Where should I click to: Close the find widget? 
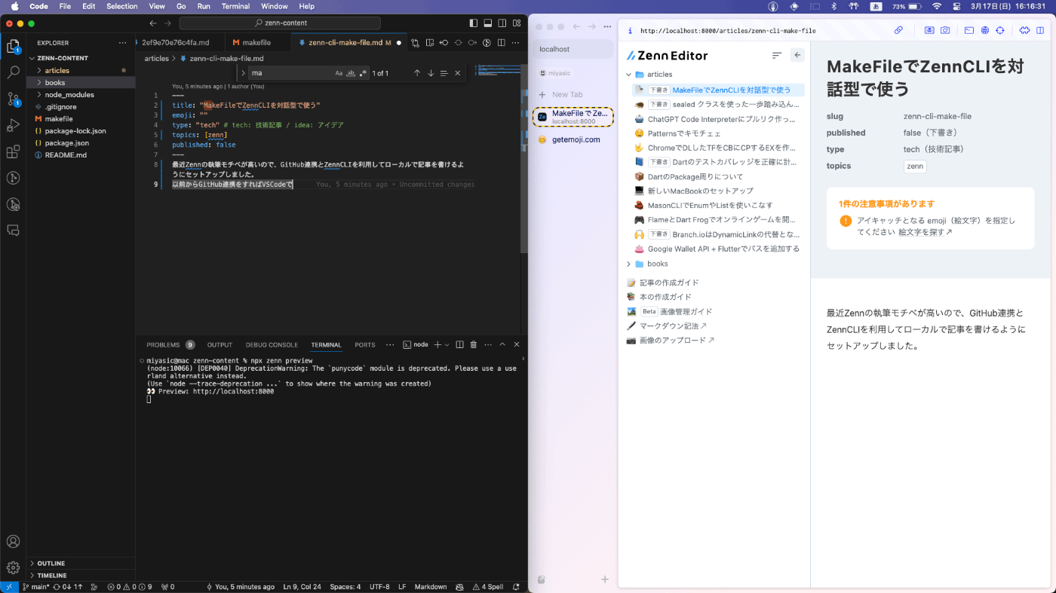click(457, 73)
